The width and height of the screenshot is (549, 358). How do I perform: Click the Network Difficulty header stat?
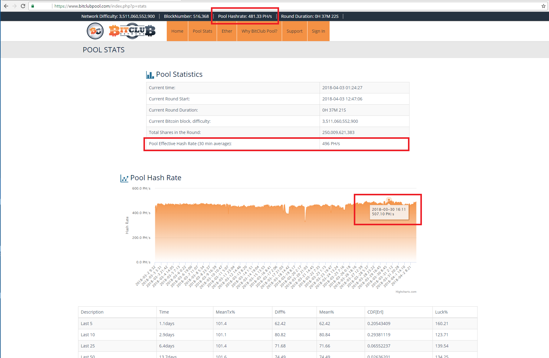tap(118, 16)
